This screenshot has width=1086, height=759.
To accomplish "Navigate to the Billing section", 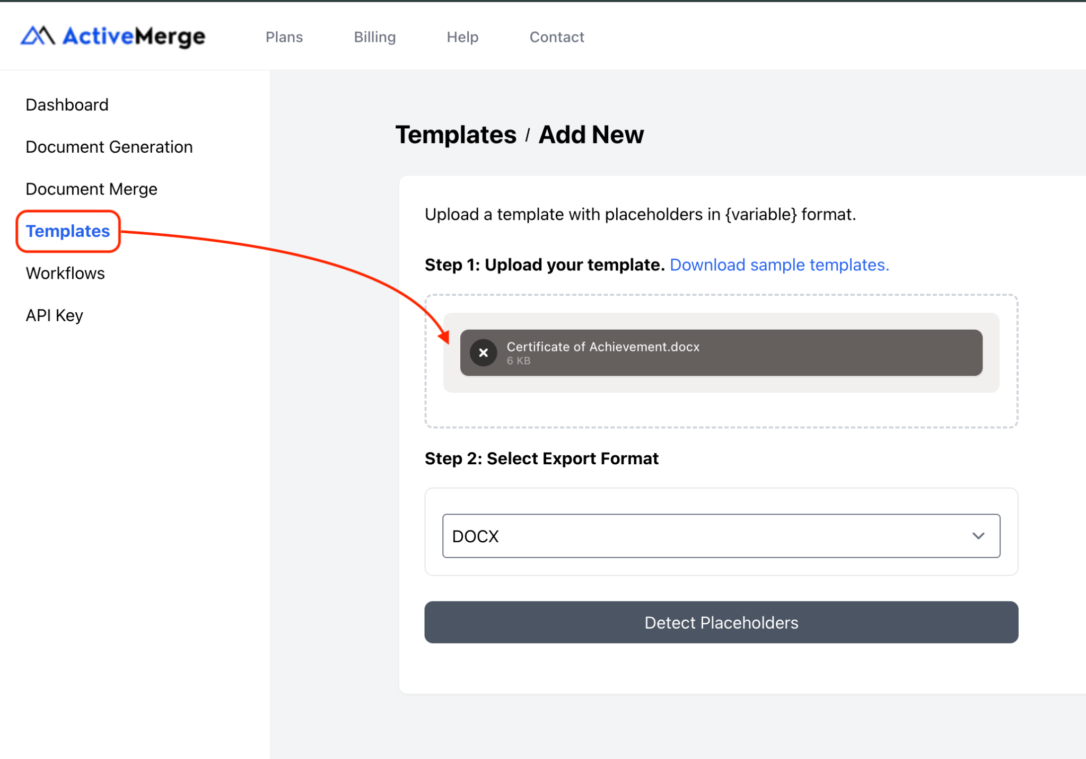I will [x=374, y=37].
